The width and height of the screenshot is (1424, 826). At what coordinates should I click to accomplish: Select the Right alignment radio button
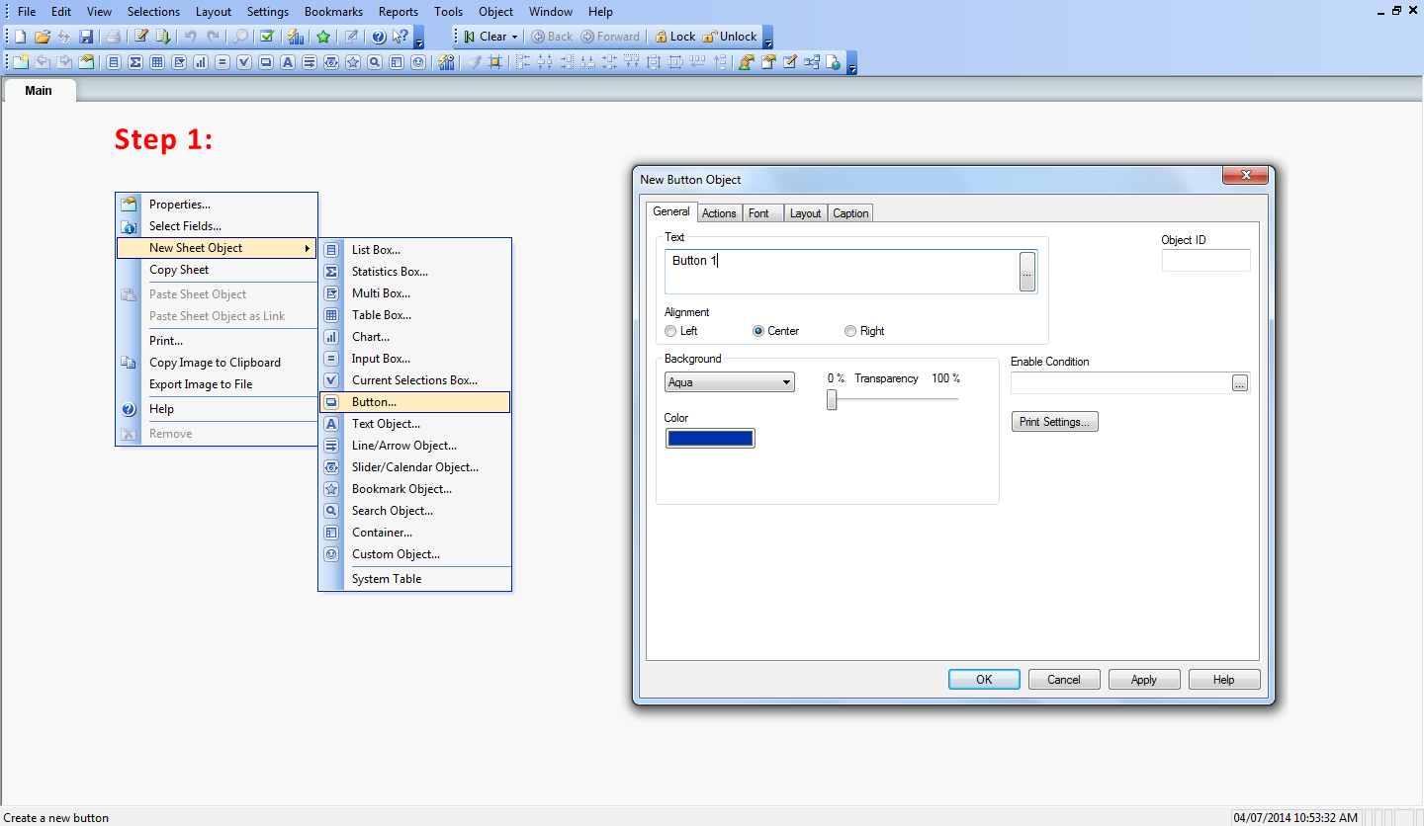(x=850, y=331)
